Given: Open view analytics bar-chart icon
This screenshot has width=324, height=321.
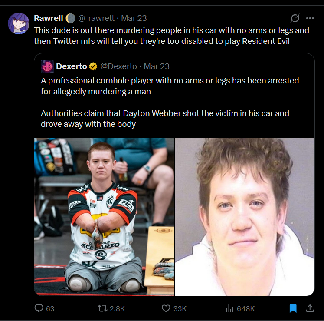Looking at the screenshot, I should (x=229, y=308).
